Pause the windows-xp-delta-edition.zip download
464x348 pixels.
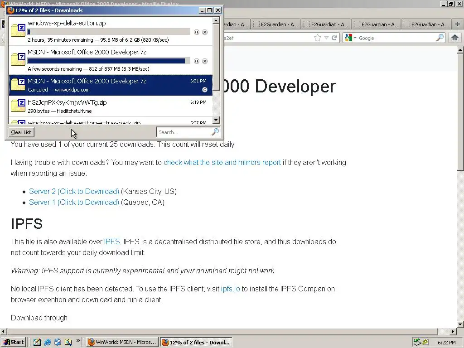[197, 32]
